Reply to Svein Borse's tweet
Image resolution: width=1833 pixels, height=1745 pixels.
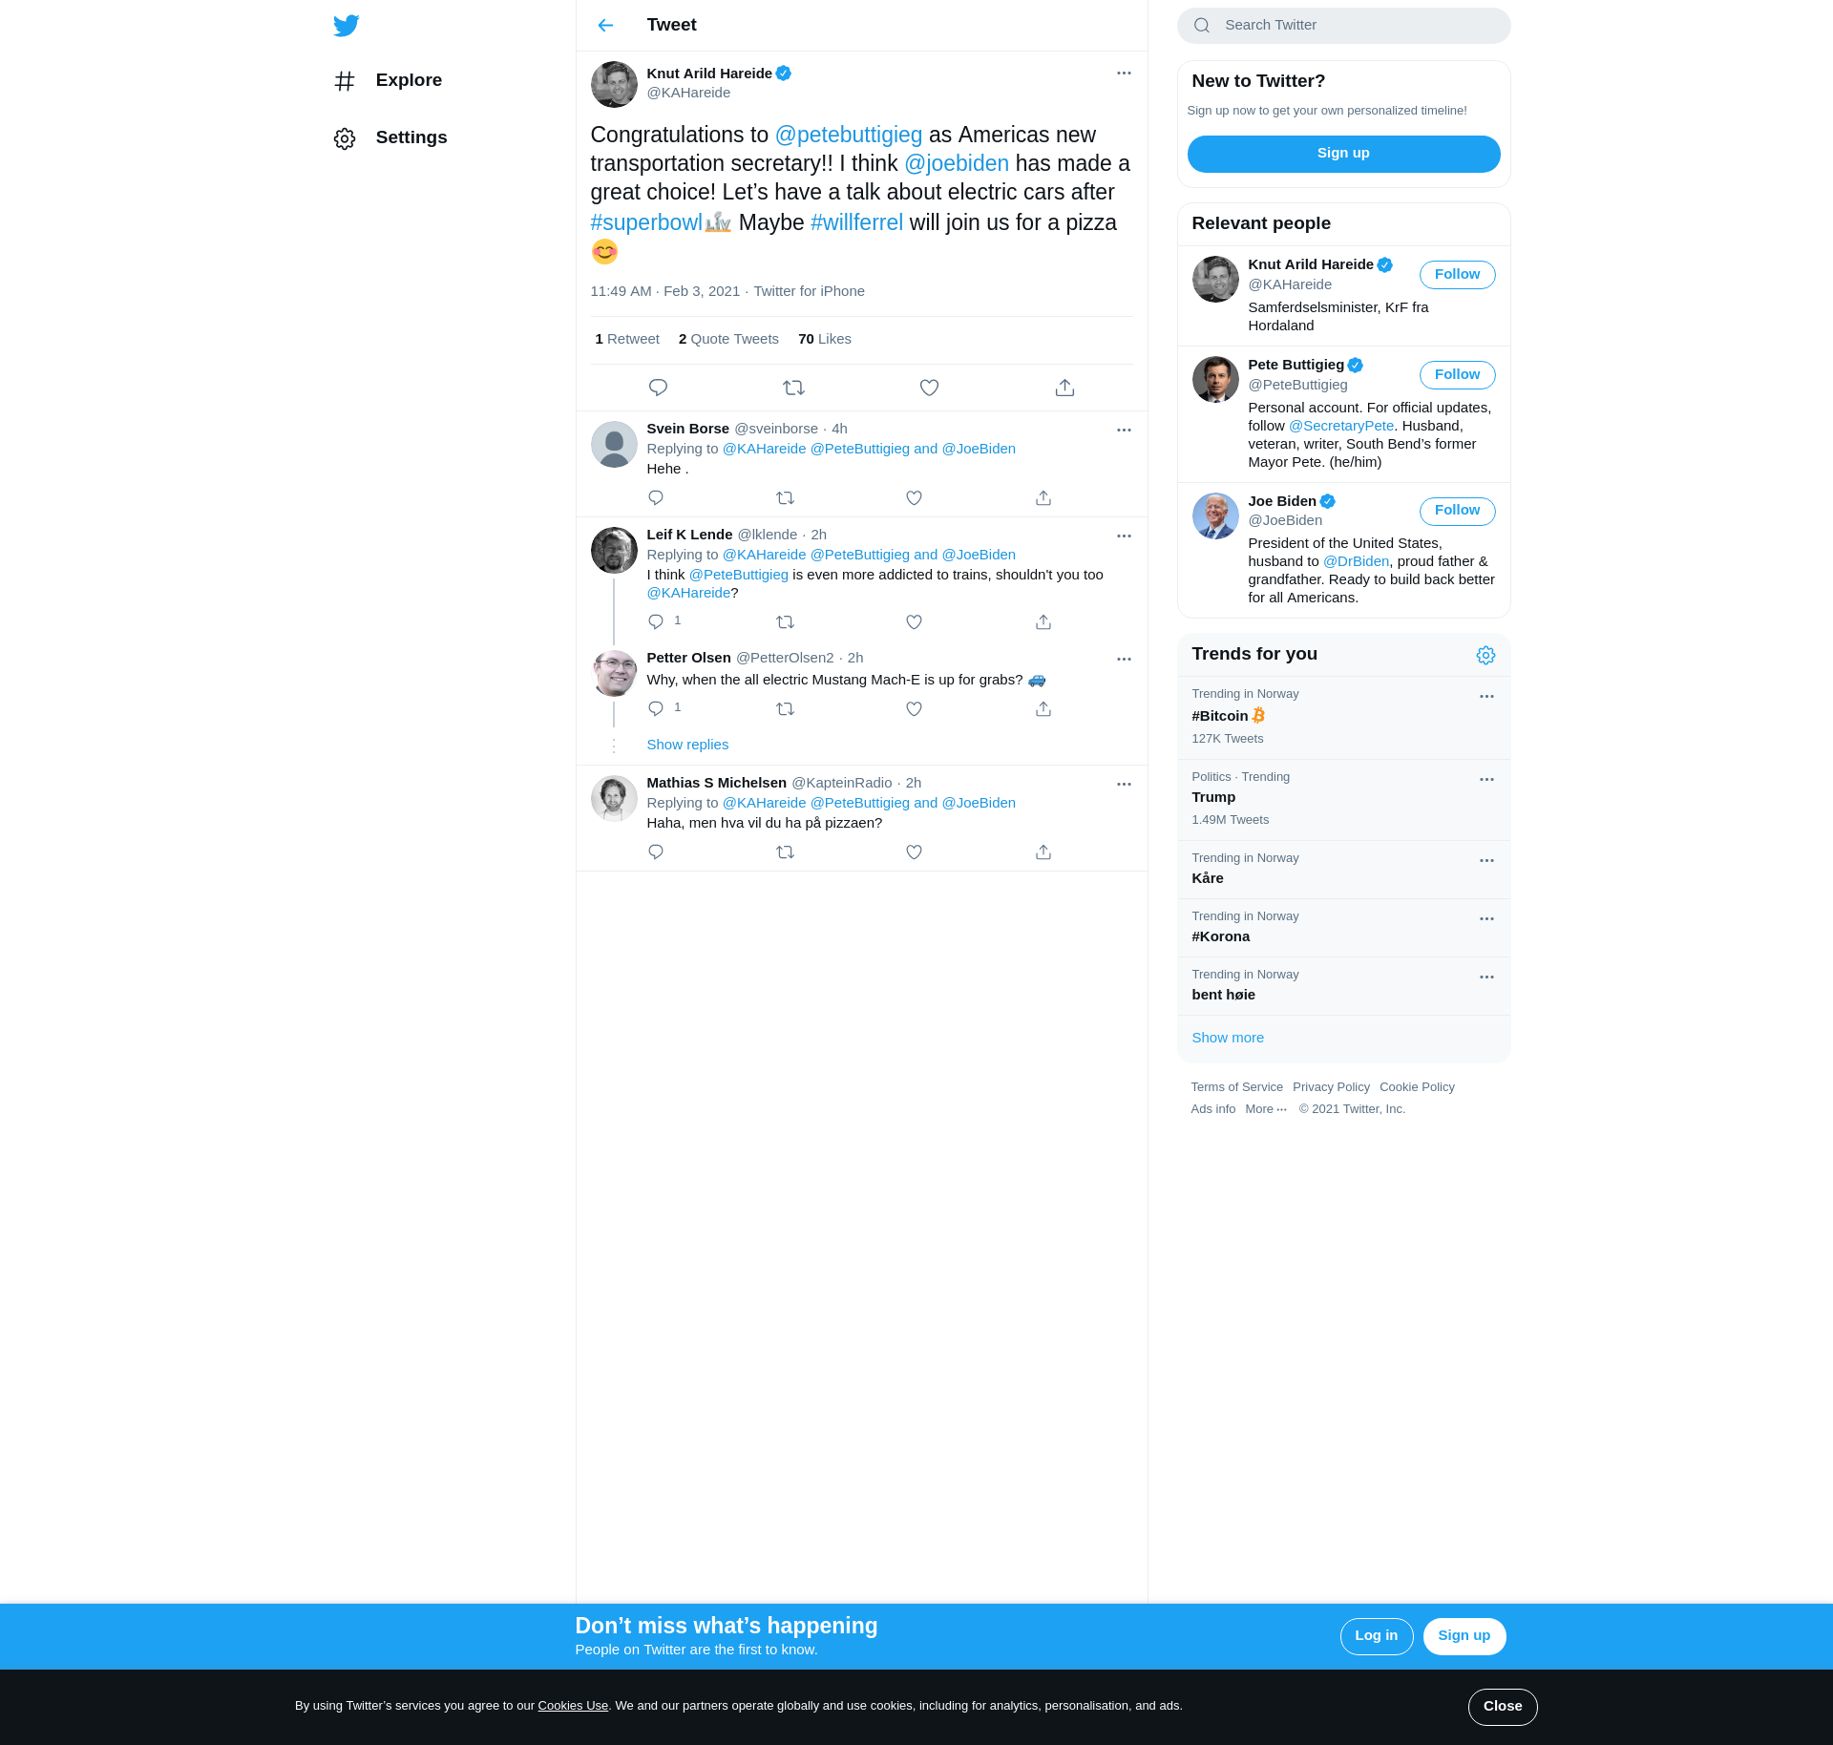pos(656,498)
